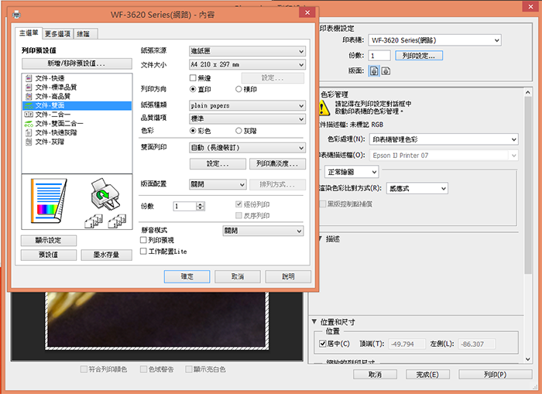Screen dimensions: 542x394
Task: Open the 紙張種類 plain papers dropdown
Action: (247, 105)
